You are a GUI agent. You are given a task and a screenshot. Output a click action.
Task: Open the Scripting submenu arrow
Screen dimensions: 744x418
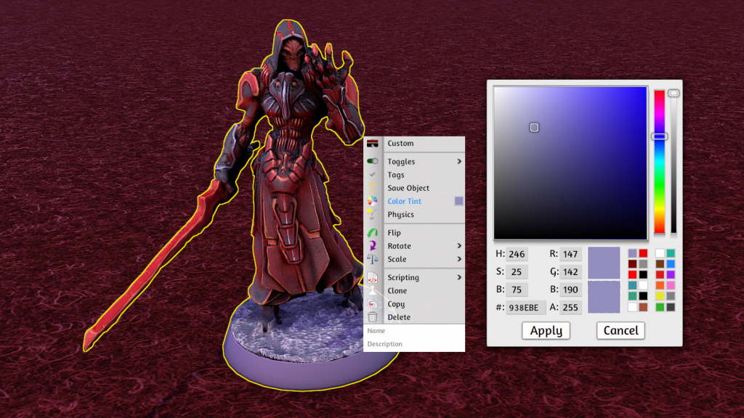click(x=458, y=277)
